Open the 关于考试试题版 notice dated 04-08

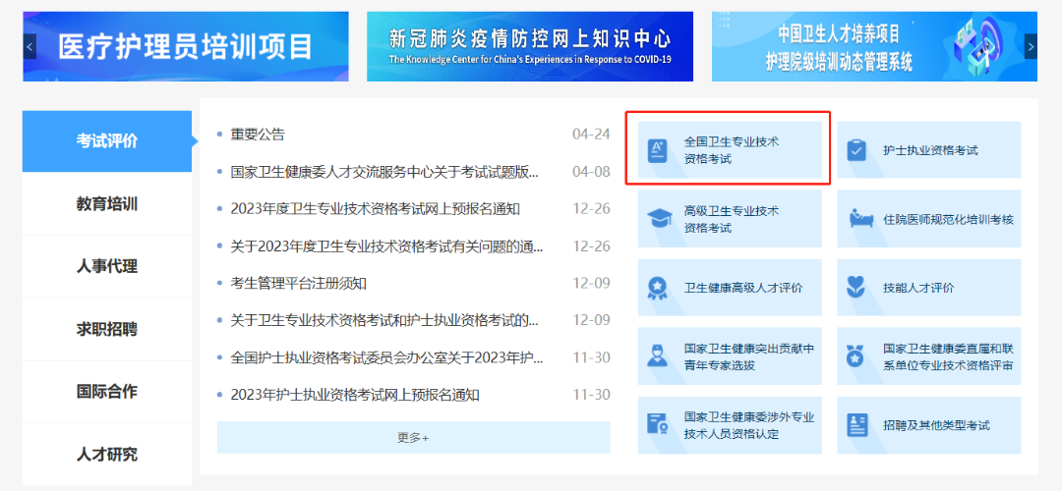pos(384,172)
